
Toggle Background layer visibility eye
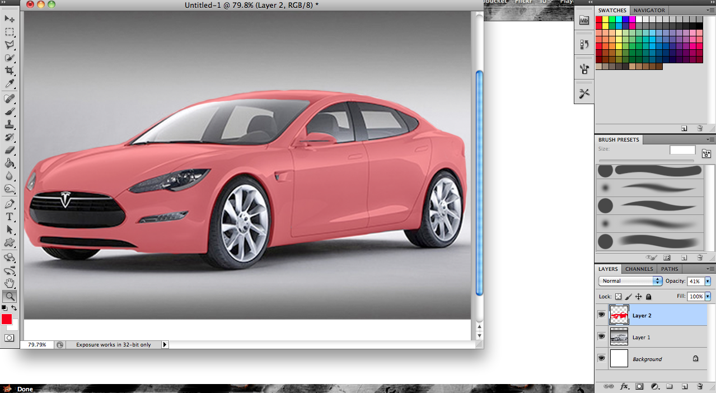pyautogui.click(x=601, y=359)
